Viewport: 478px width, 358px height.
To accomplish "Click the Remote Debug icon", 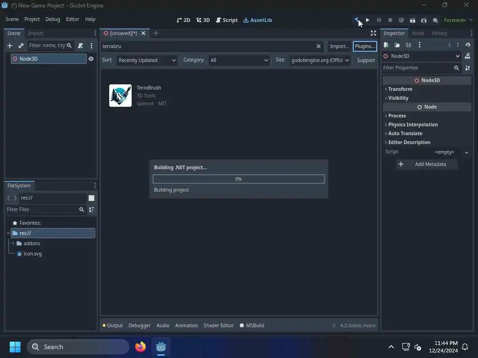I will (x=401, y=20).
